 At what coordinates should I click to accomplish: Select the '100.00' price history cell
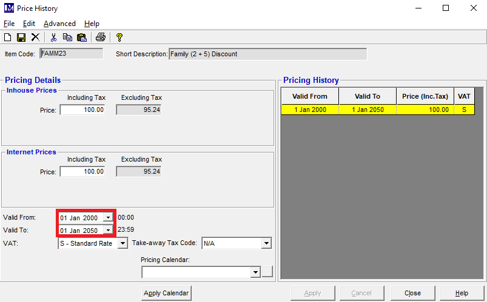[x=425, y=110]
